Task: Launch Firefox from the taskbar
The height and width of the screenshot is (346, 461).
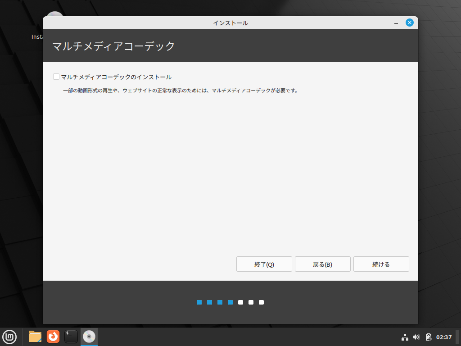Action: click(x=53, y=337)
